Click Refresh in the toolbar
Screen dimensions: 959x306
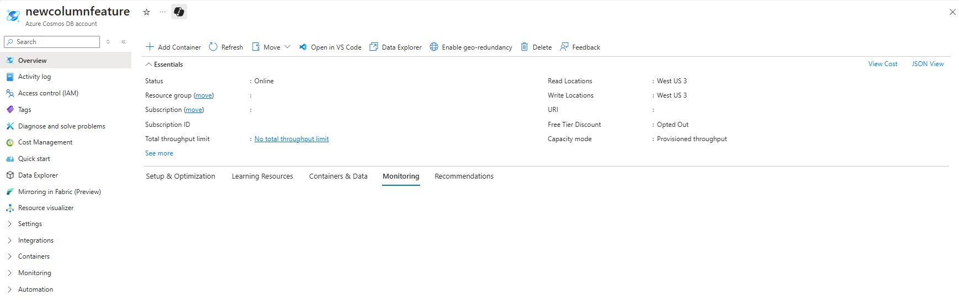pos(226,47)
